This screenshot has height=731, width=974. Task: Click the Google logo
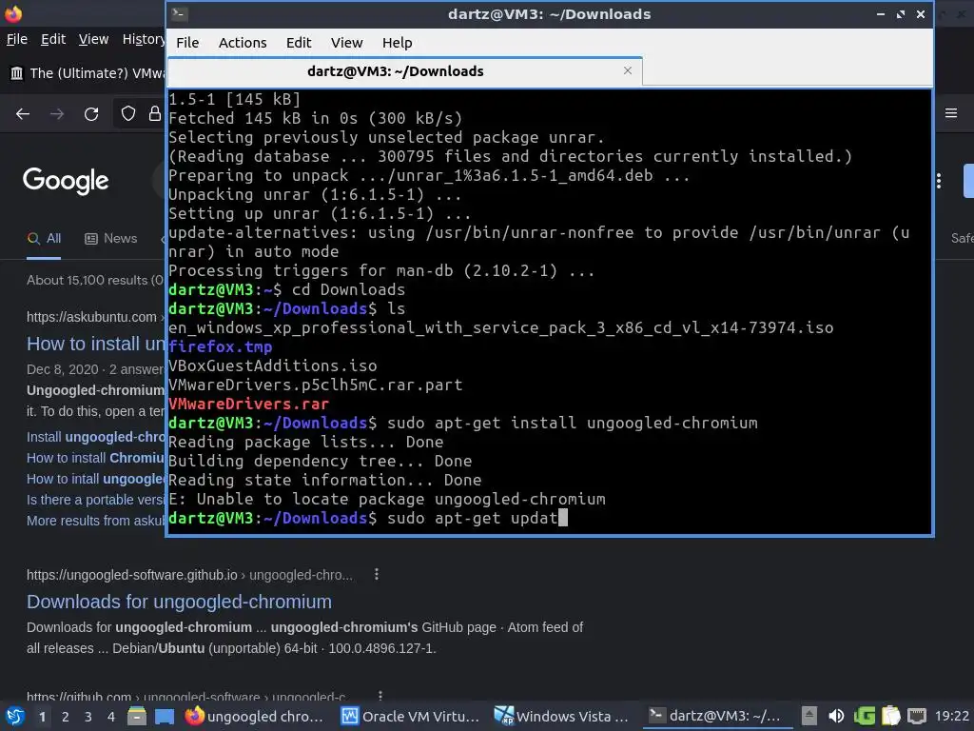[x=66, y=181]
